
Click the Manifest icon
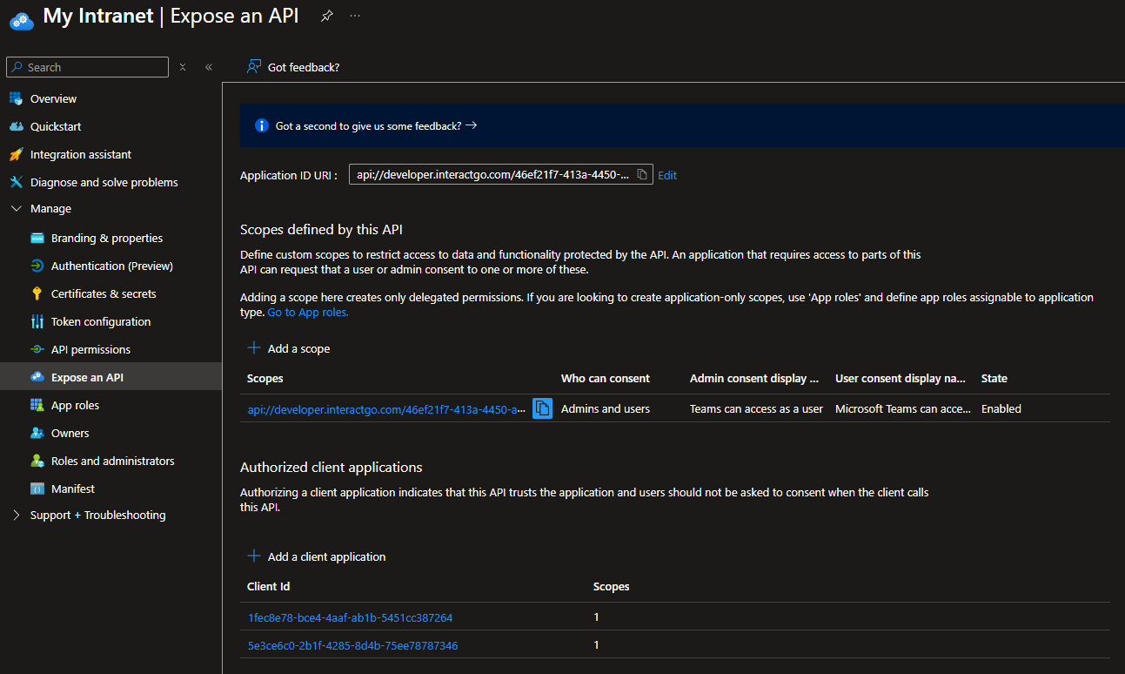click(37, 489)
